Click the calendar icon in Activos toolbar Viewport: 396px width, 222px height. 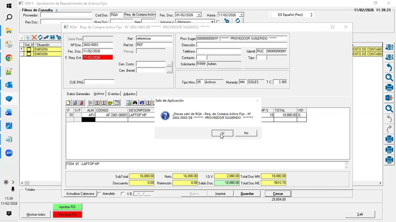(x=117, y=103)
